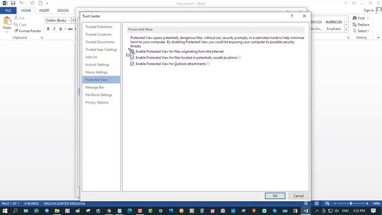Collapse the ribbon with the chevron
The width and height of the screenshot is (382, 215).
click(x=378, y=38)
